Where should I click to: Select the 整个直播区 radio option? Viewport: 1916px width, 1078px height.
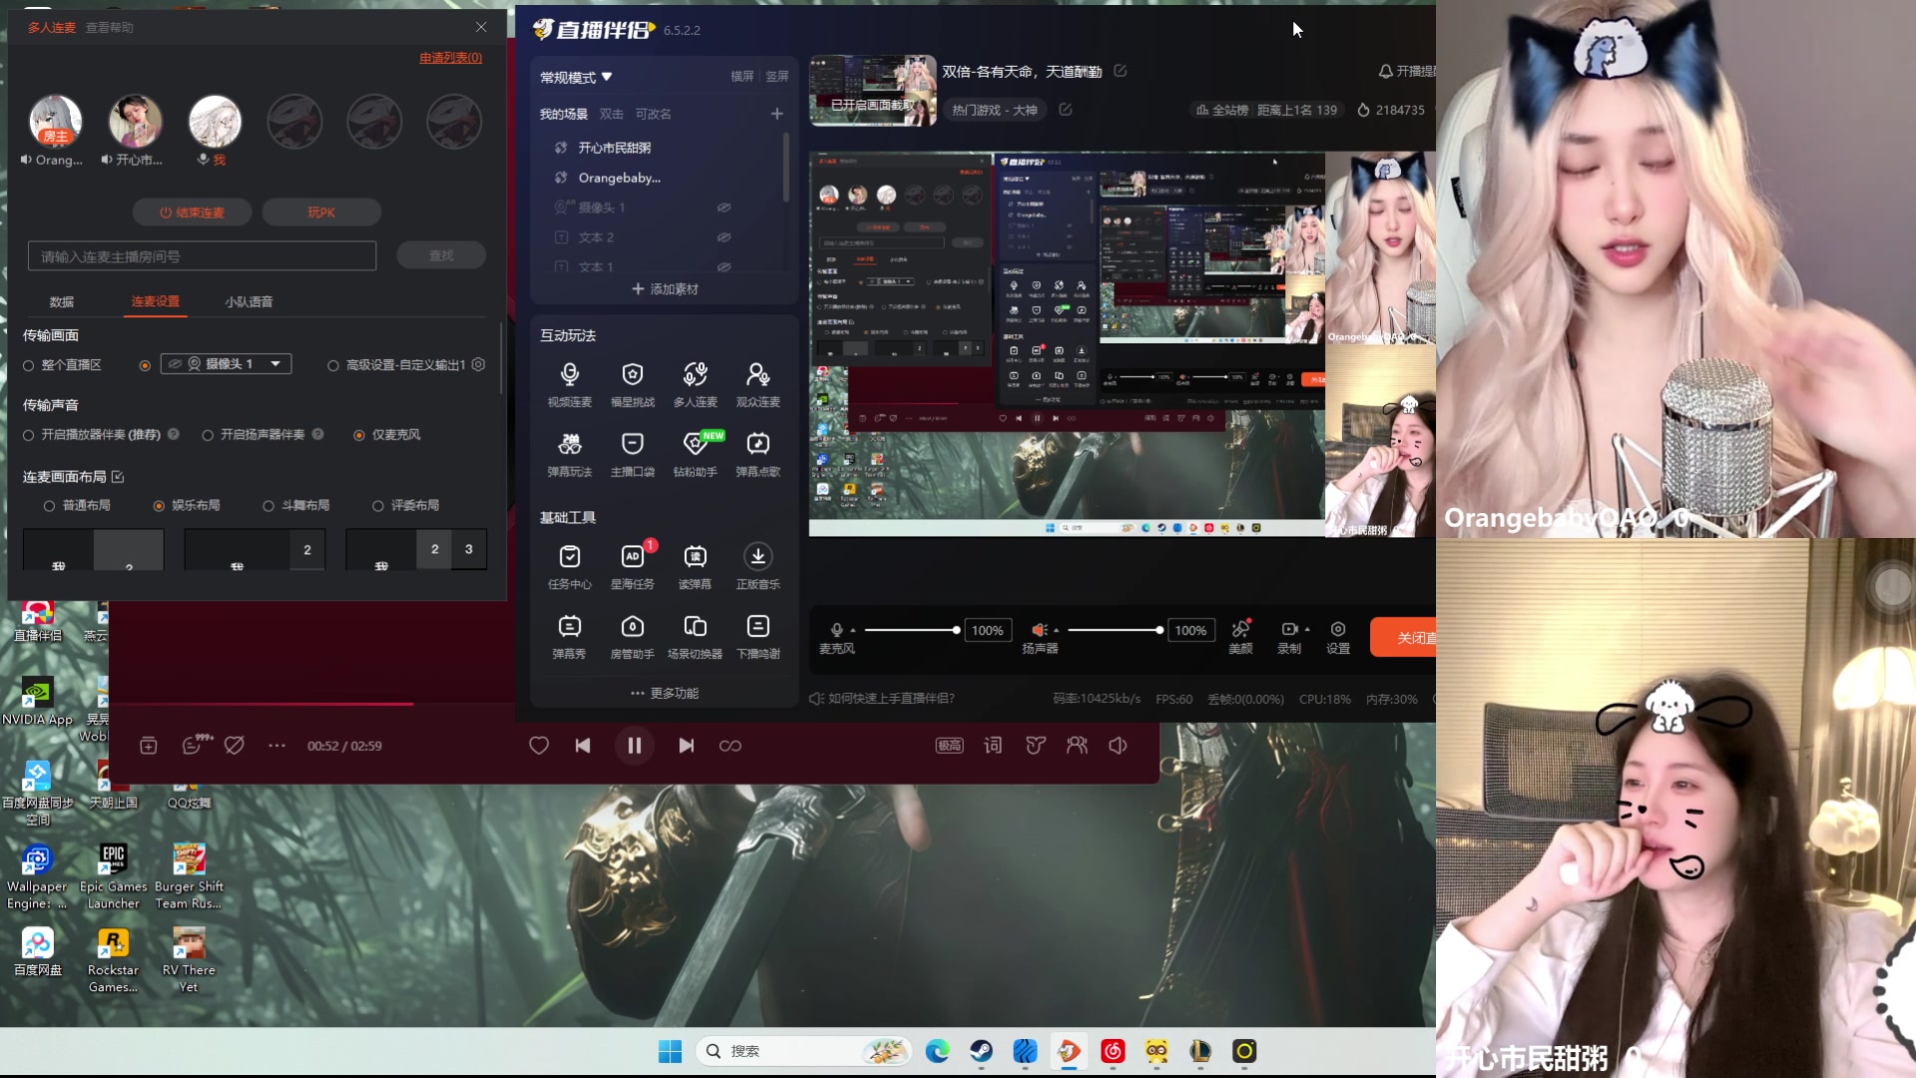click(x=29, y=365)
